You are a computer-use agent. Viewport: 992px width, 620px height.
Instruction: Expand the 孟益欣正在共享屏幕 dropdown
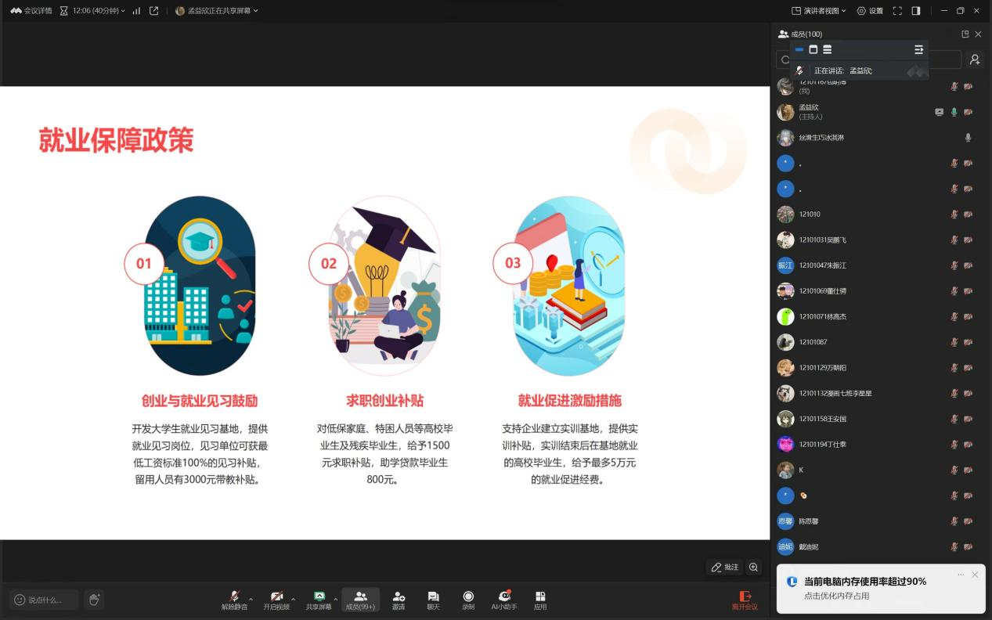[x=217, y=11]
